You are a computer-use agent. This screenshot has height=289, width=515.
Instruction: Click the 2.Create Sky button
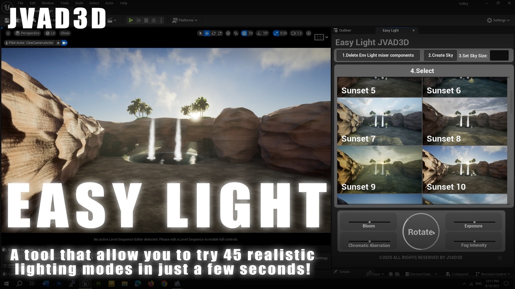tap(441, 55)
